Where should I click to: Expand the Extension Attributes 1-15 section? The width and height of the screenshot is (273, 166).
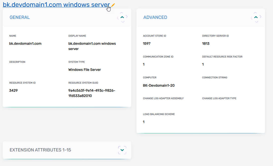click(122, 150)
